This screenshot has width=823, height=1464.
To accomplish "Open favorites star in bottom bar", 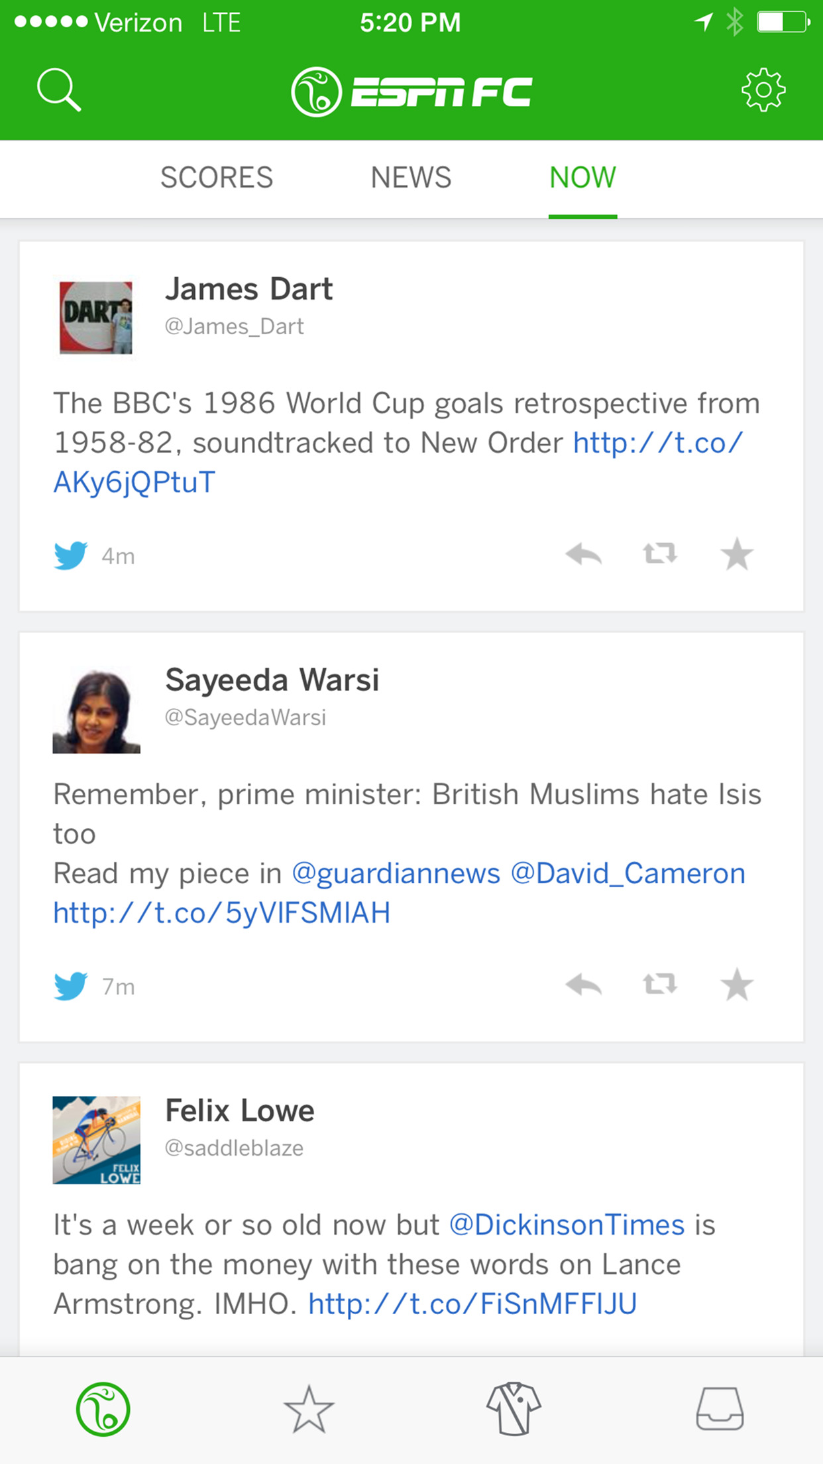I will [309, 1409].
